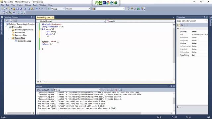
Task: Click the Add New Item toolbar icon
Action: [9, 9]
